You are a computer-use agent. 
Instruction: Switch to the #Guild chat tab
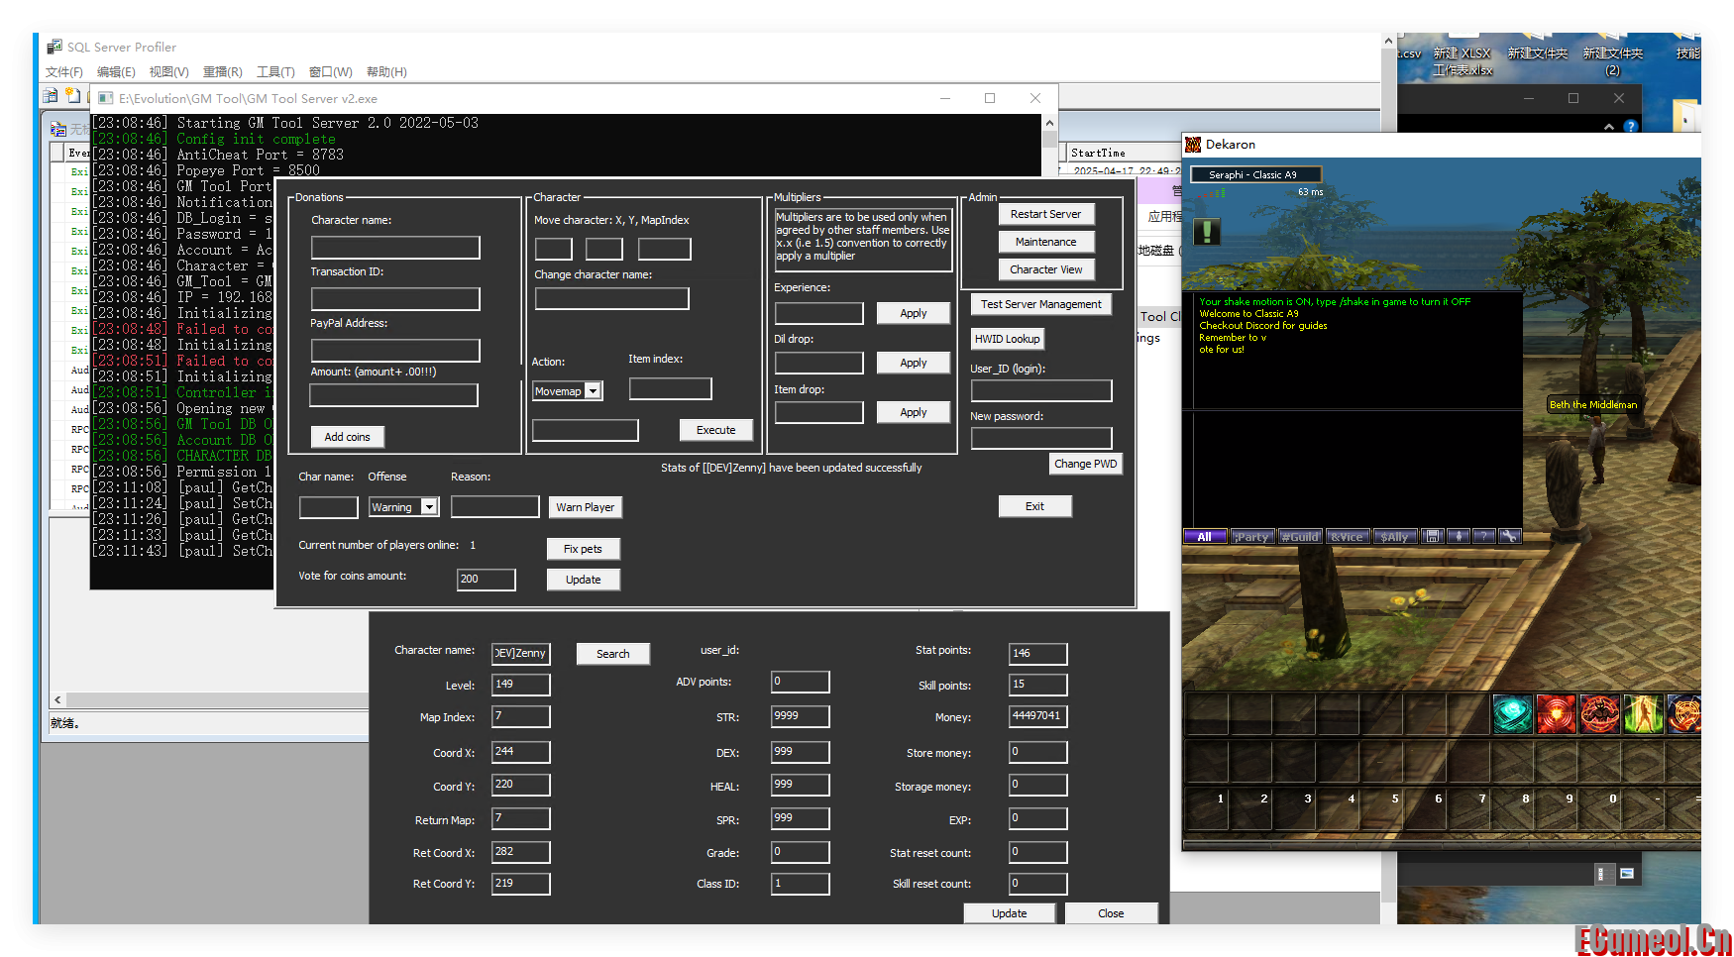(x=1299, y=537)
